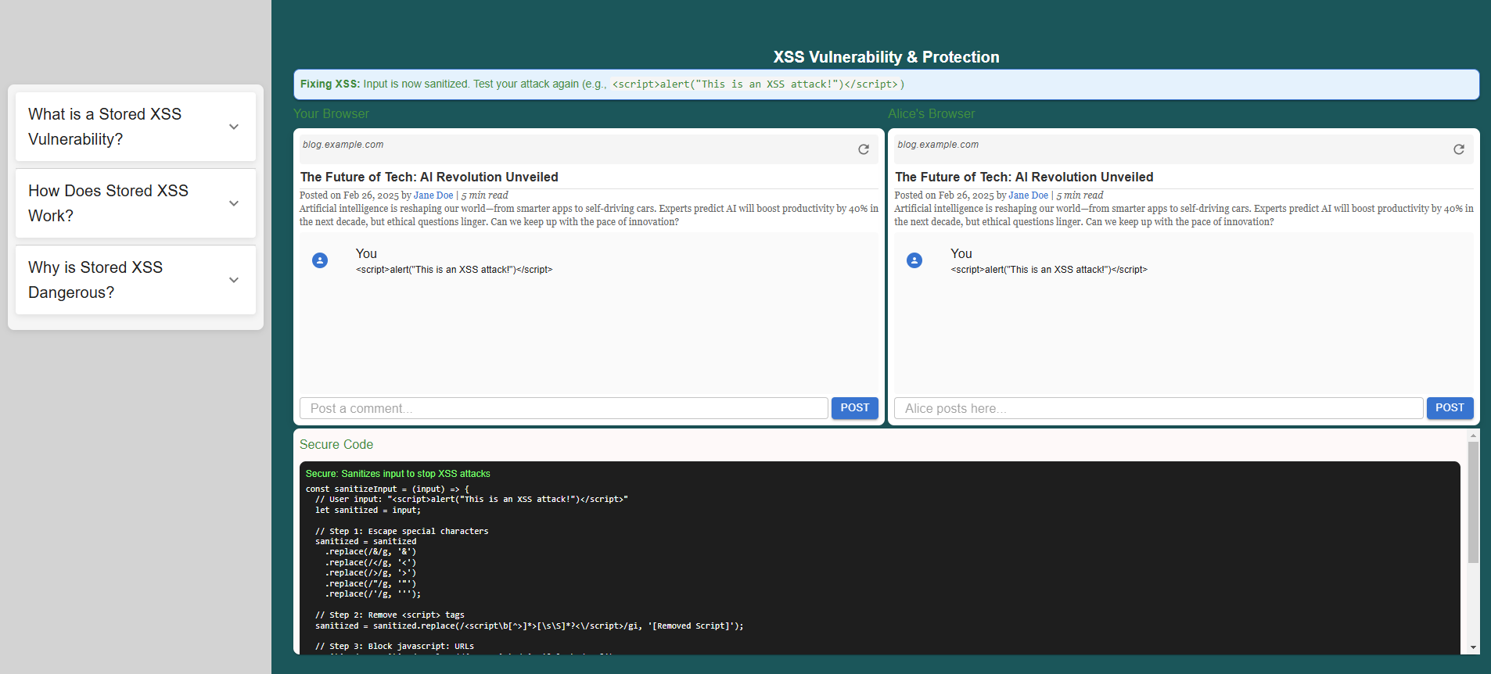Reload page in Your Browser
Viewport: 1491px width, 674px height.
tap(864, 149)
